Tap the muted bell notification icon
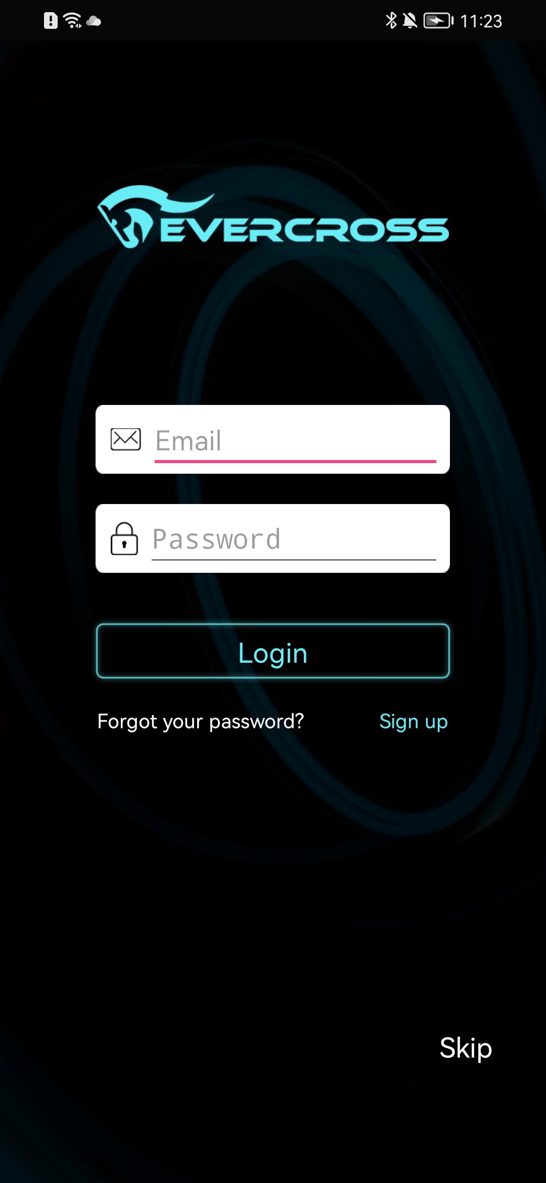The image size is (546, 1183). click(410, 21)
